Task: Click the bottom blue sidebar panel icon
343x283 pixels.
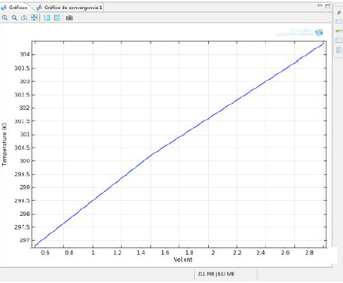Action: tap(338, 50)
